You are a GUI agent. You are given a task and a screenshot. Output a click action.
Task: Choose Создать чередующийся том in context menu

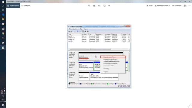pyautogui.click(x=113, y=61)
